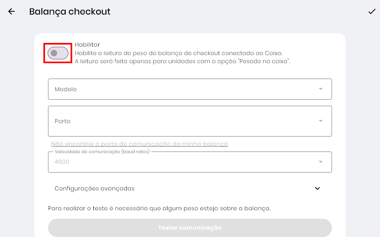
Task: Enable the Habilitar toggle switch
Action: coord(58,53)
